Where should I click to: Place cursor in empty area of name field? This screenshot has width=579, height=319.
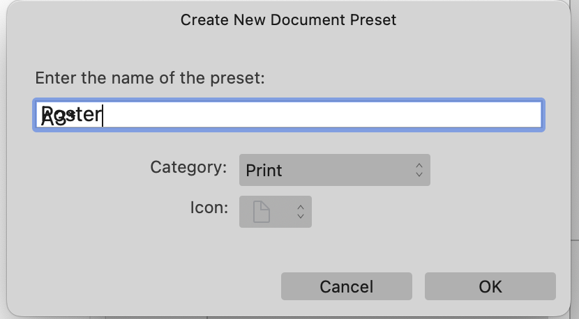[x=322, y=115]
